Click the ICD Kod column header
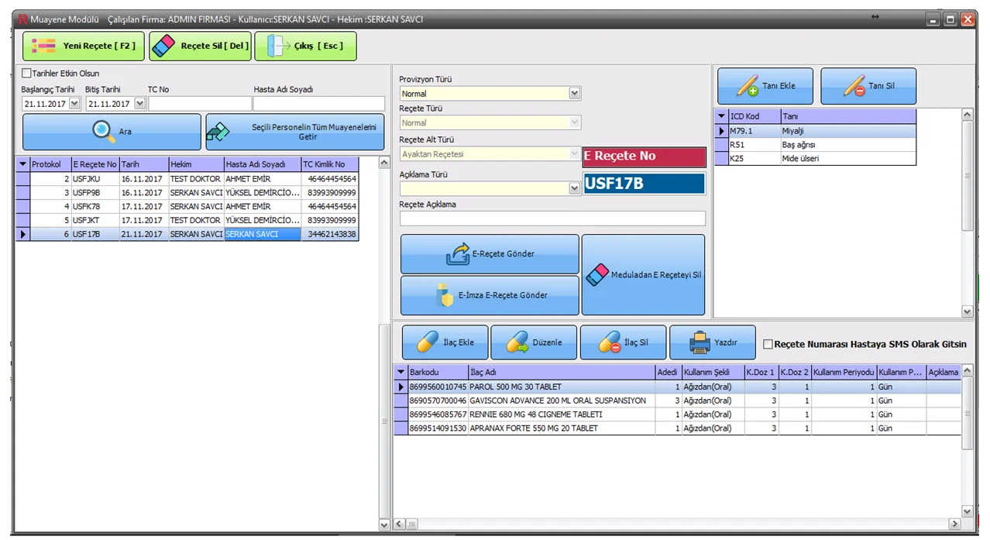Image resolution: width=990 pixels, height=540 pixels. click(754, 116)
